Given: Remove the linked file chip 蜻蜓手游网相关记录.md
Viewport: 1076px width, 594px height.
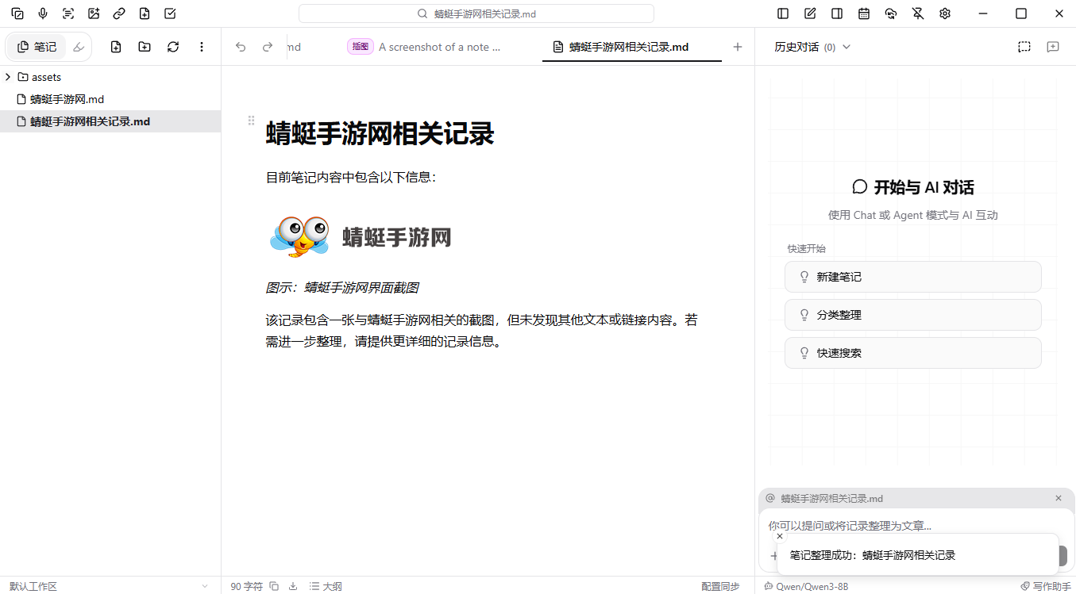Looking at the screenshot, I should (1059, 498).
